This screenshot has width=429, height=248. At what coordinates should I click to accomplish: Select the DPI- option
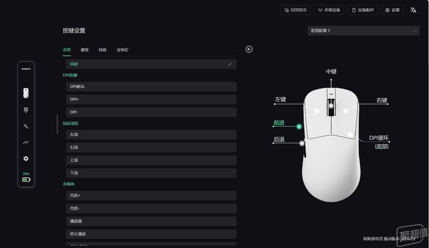pyautogui.click(x=152, y=112)
